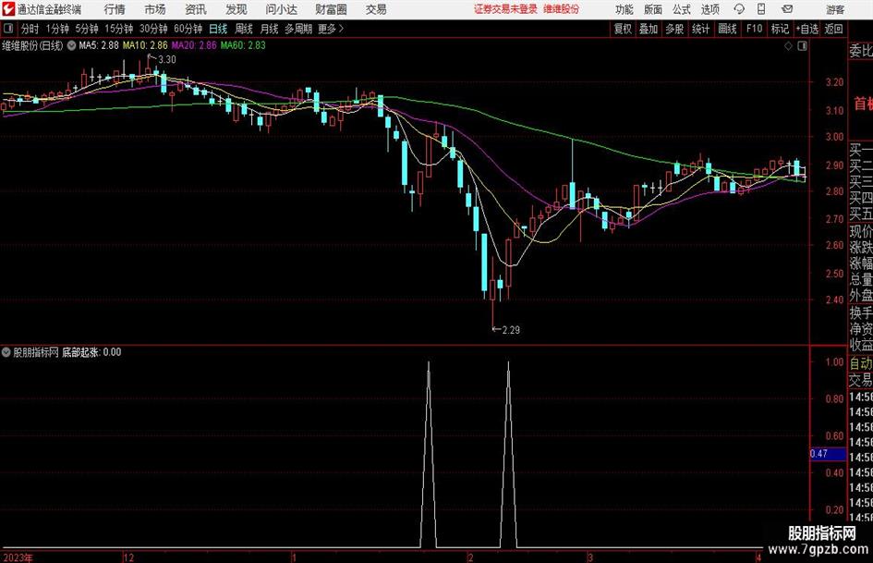The image size is (873, 563).
Task: Click the Tongdaxin red logo icon
Action: pos(7,9)
